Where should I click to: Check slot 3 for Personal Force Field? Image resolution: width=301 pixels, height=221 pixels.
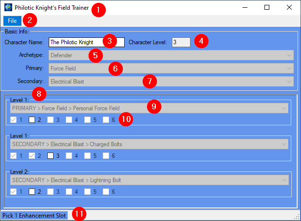coord(50,120)
